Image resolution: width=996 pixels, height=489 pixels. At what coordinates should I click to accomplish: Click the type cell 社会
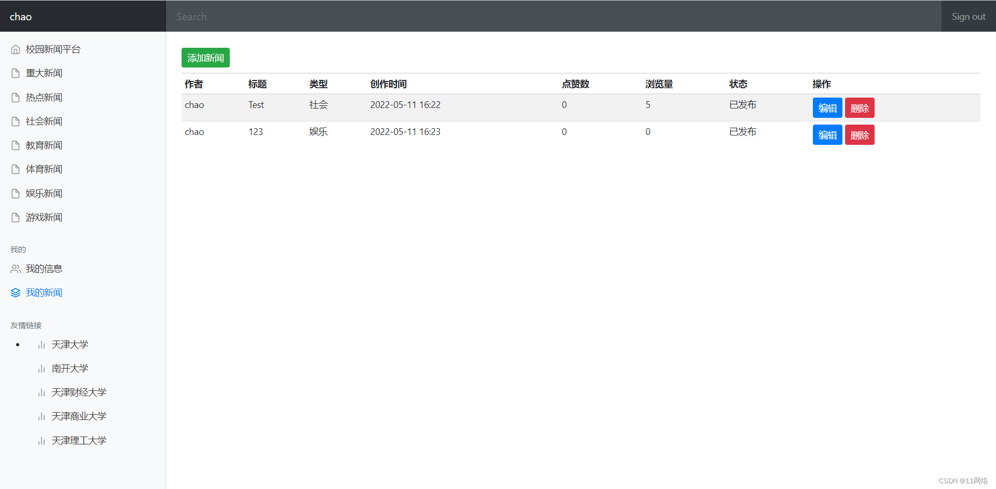click(x=319, y=105)
